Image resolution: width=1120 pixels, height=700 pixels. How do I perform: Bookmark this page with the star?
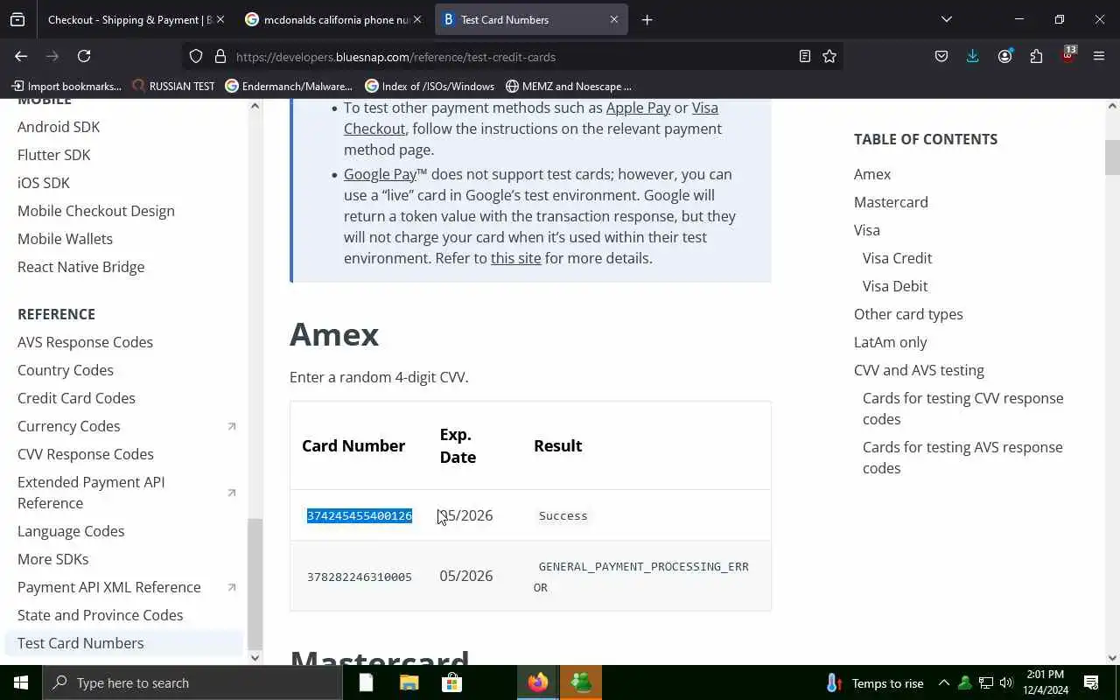coord(829,56)
